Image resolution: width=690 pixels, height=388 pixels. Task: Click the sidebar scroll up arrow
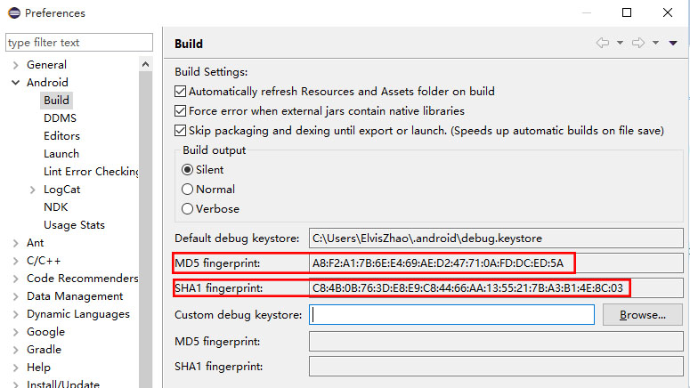pos(146,65)
